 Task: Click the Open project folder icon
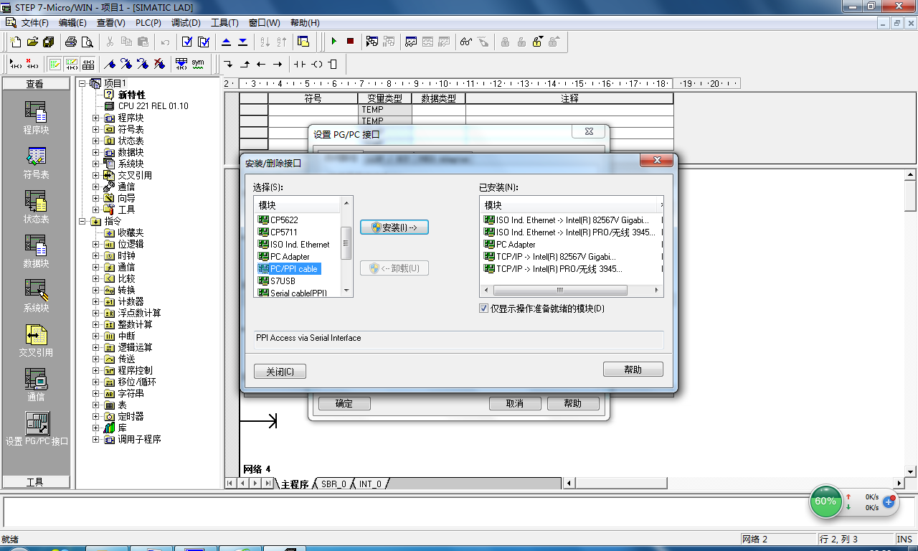click(x=32, y=42)
